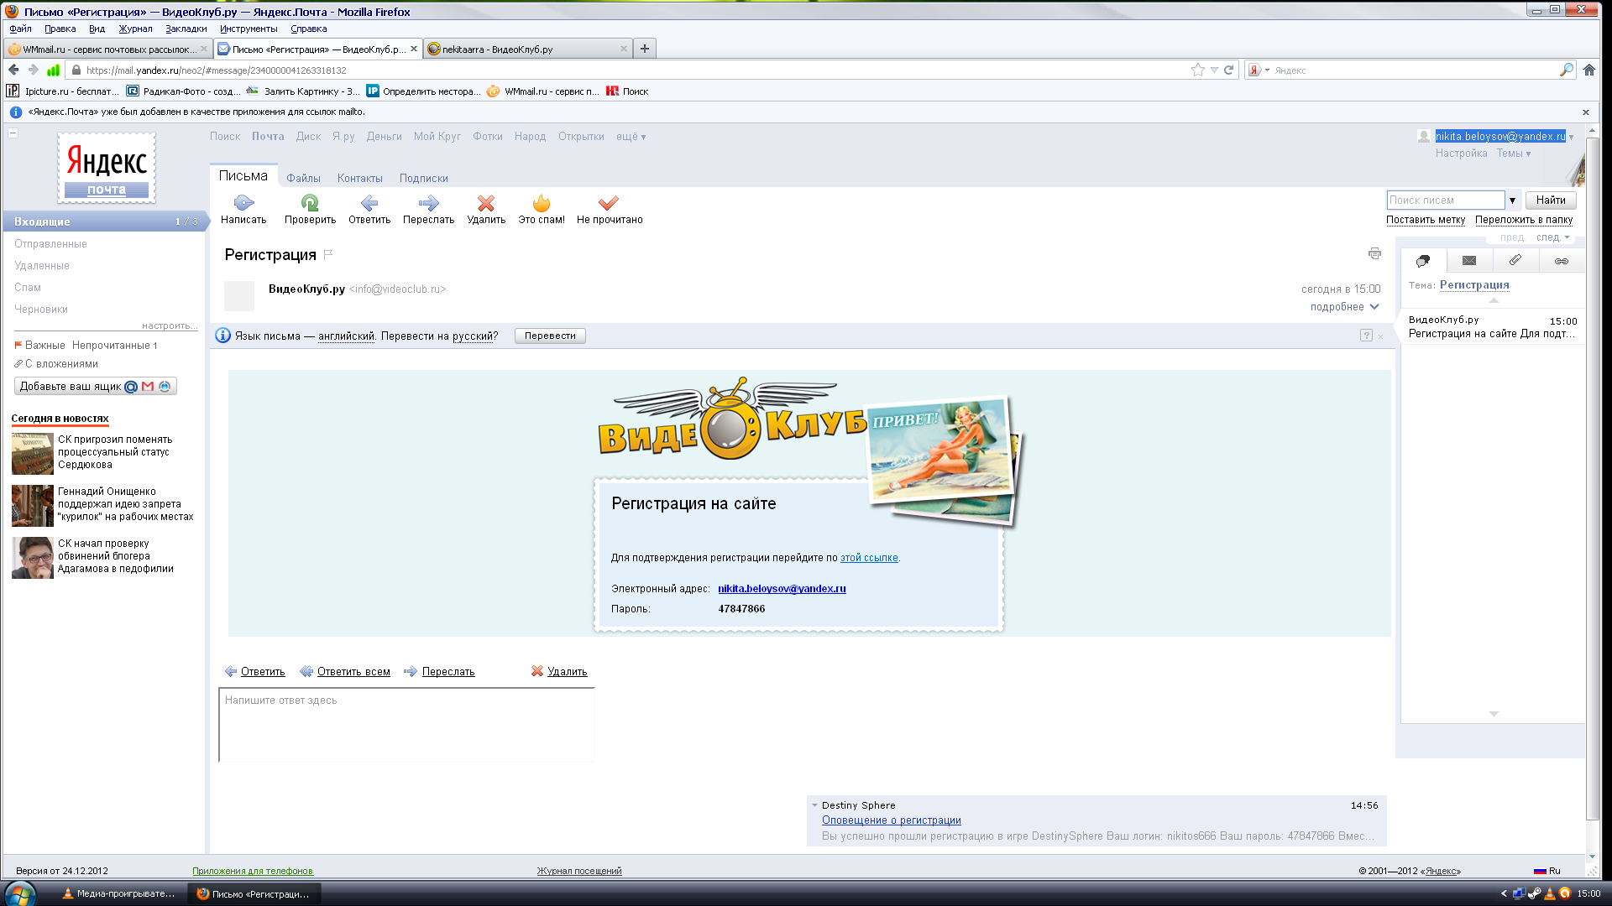Click the Переслать forward icon in toolbar
The image size is (1612, 906).
point(428,203)
